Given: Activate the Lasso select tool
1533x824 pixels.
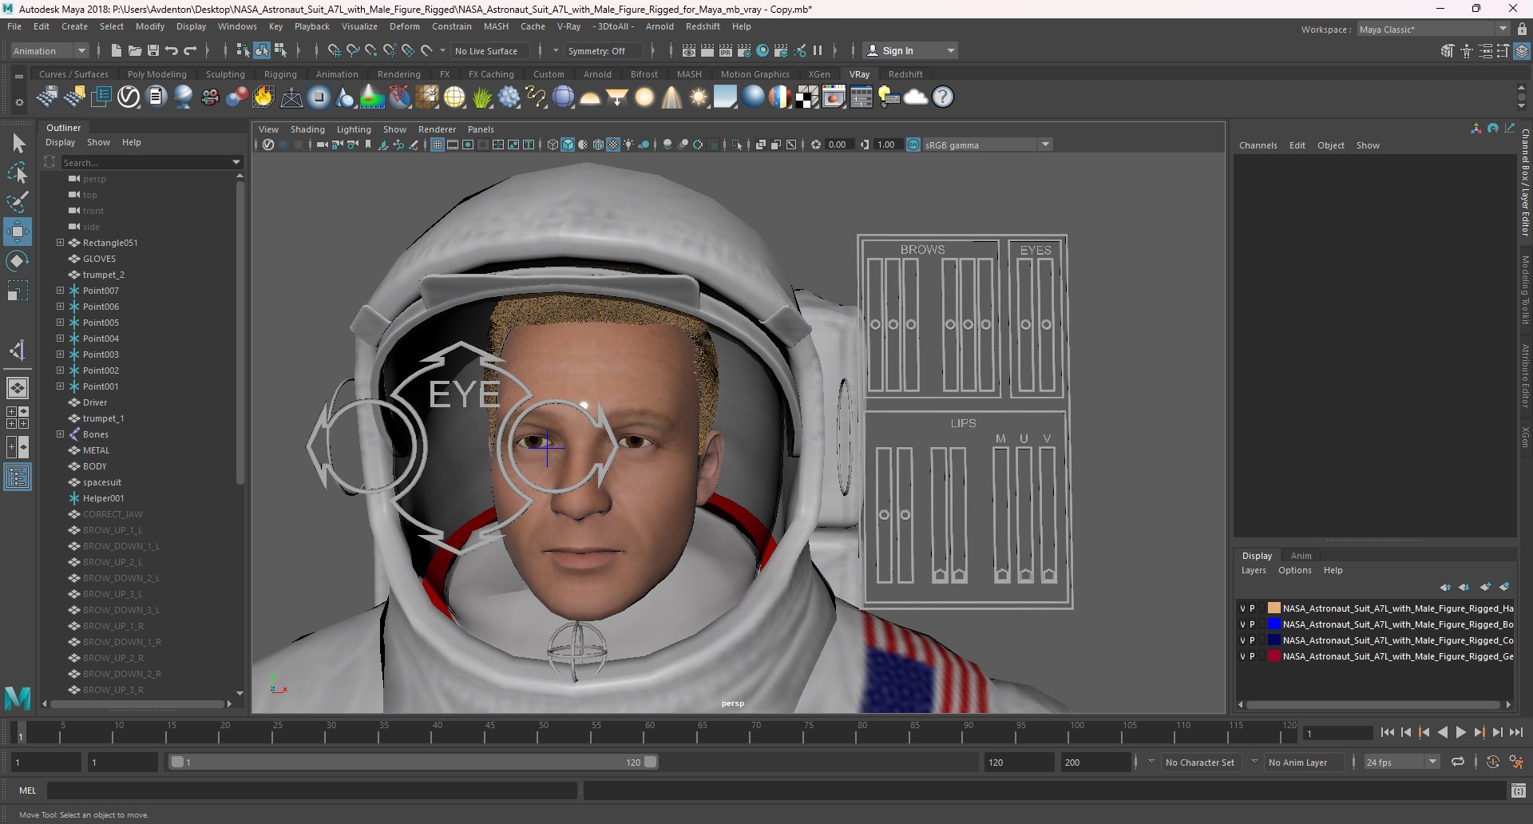Looking at the screenshot, I should (x=18, y=172).
